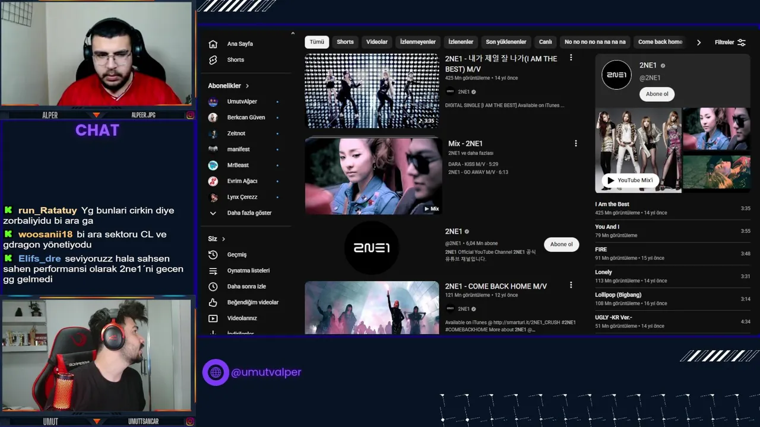Select the İzlenmeyenler filter chip
Screen dimensions: 760x427
[418, 42]
